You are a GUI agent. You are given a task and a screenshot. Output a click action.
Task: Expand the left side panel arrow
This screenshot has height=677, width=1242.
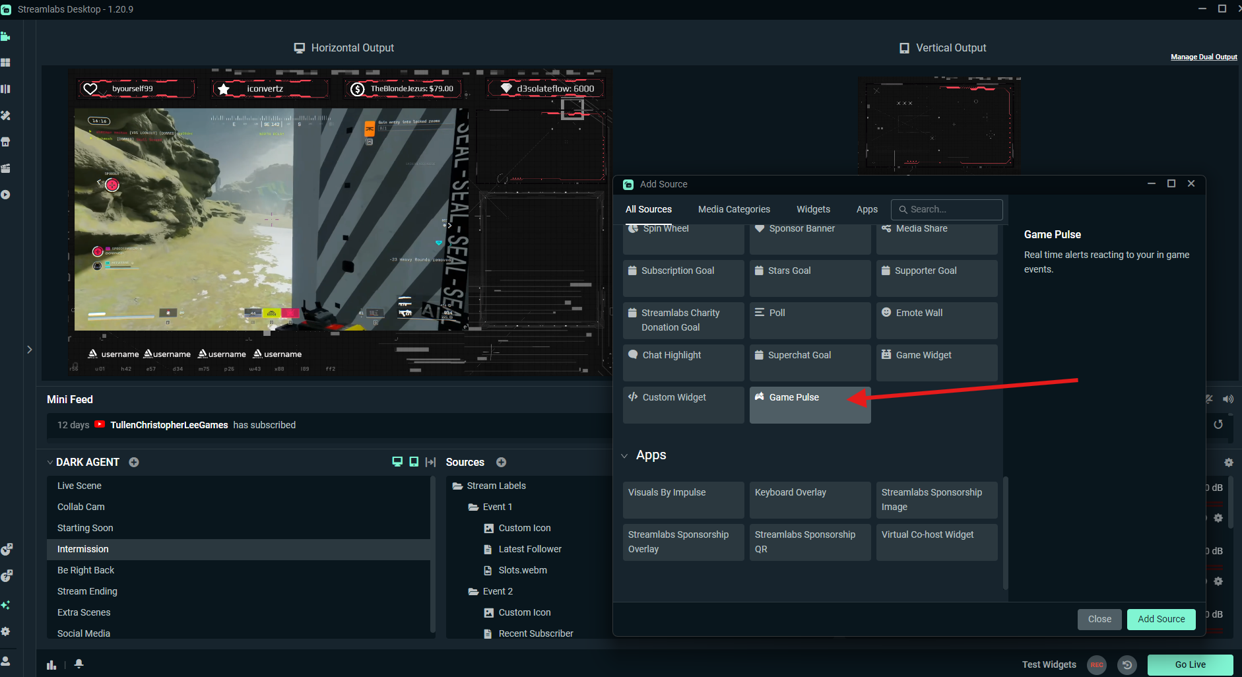[29, 350]
